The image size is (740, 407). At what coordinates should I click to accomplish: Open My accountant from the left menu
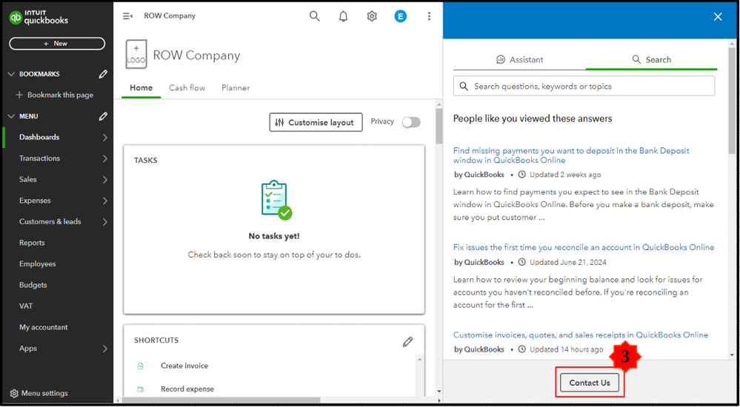(x=44, y=327)
